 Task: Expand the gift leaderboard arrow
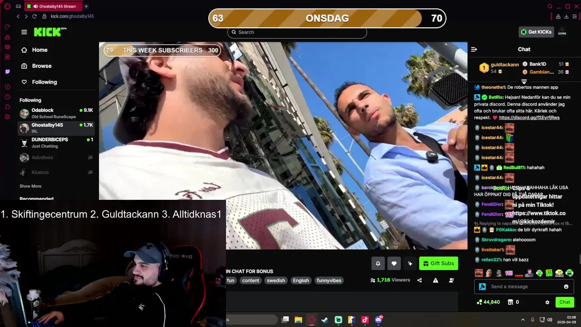coord(524,81)
